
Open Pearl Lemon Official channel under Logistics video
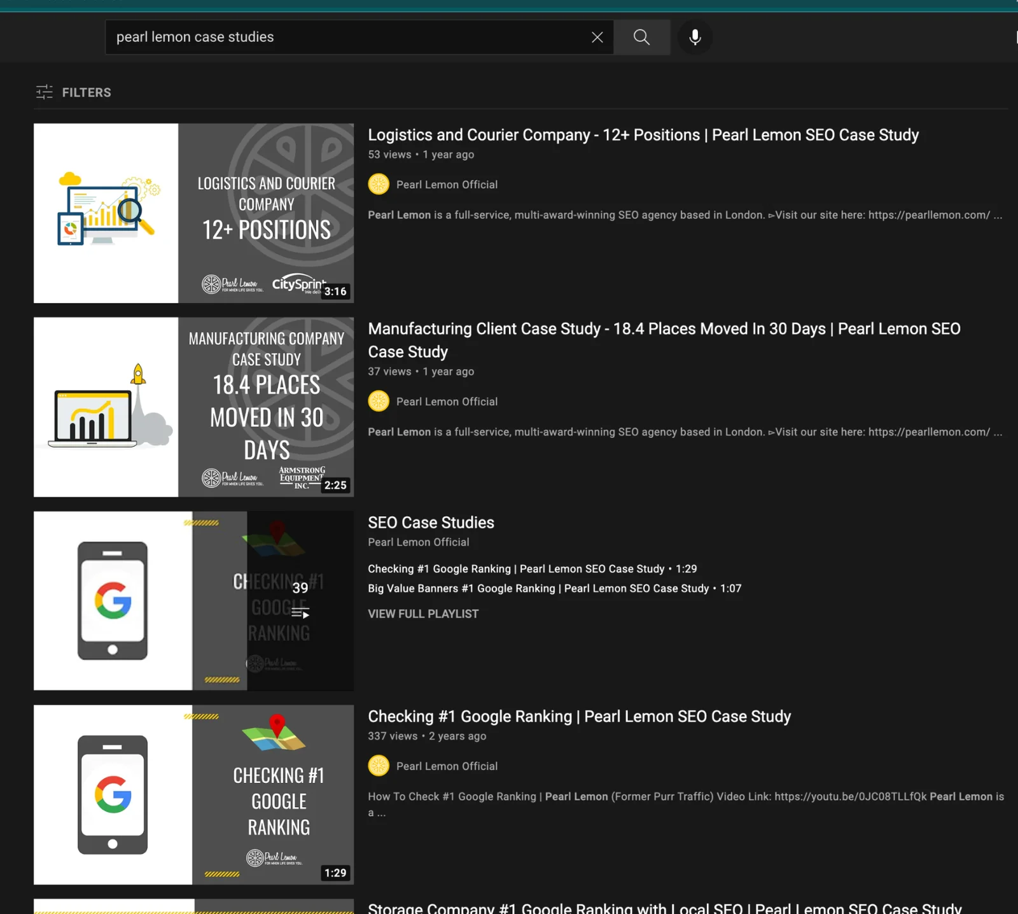pyautogui.click(x=447, y=185)
